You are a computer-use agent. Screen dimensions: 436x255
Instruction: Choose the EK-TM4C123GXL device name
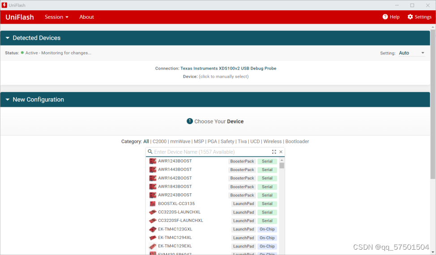(175, 229)
